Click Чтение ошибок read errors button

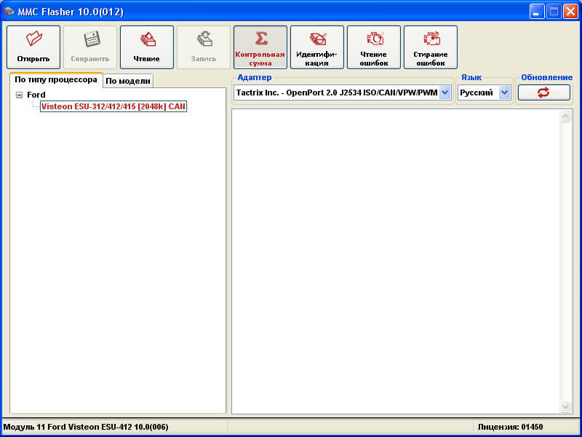point(374,47)
